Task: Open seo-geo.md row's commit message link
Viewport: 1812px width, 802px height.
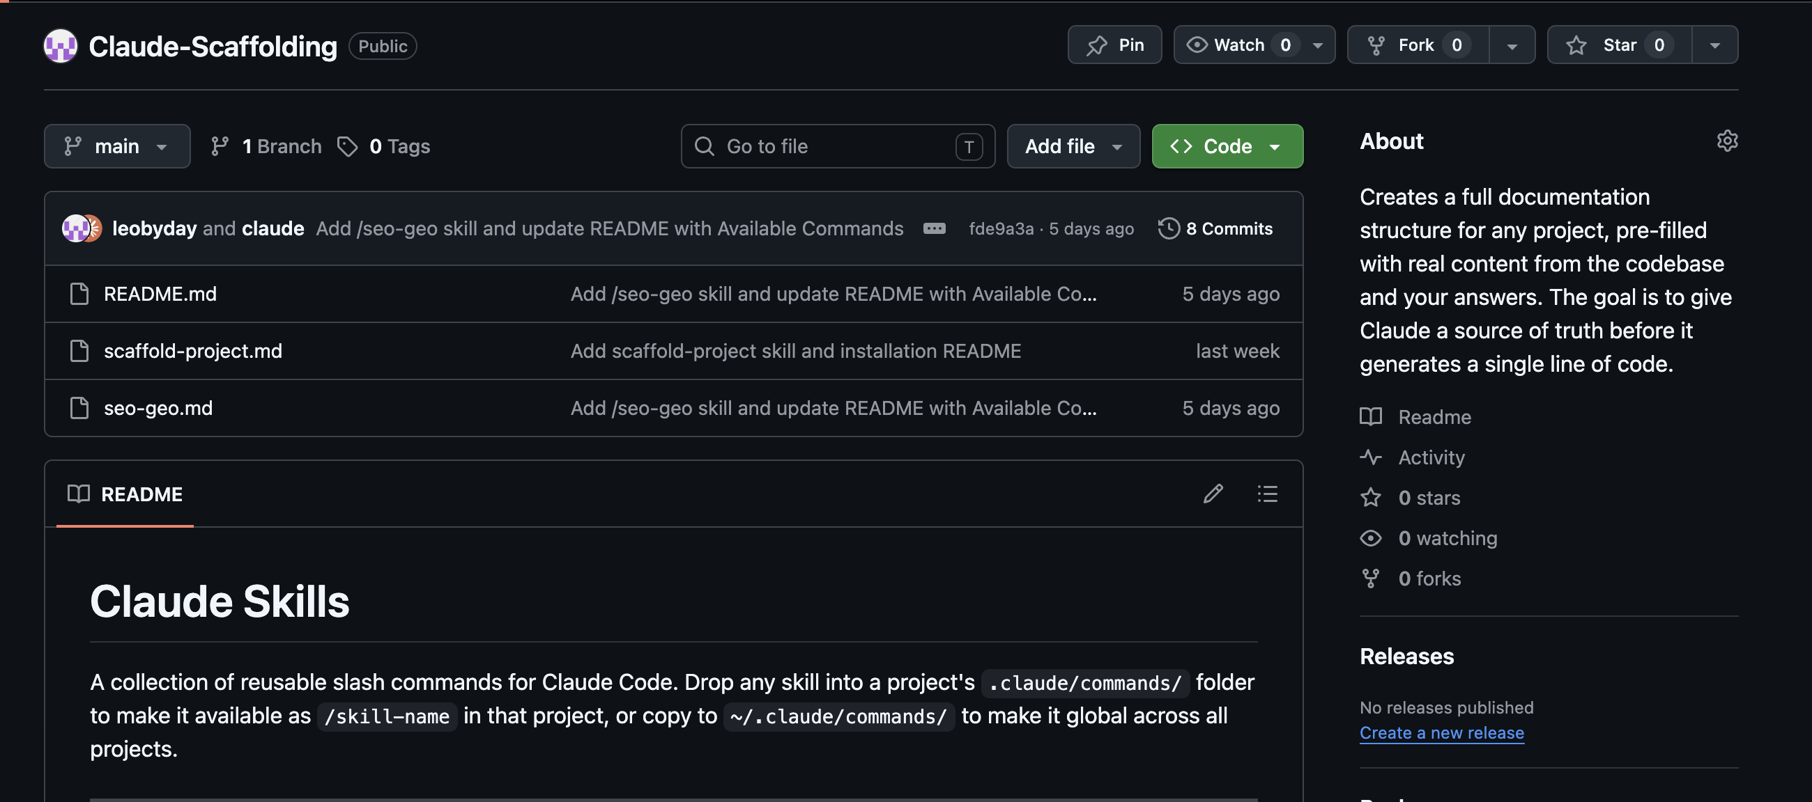Action: [x=833, y=408]
